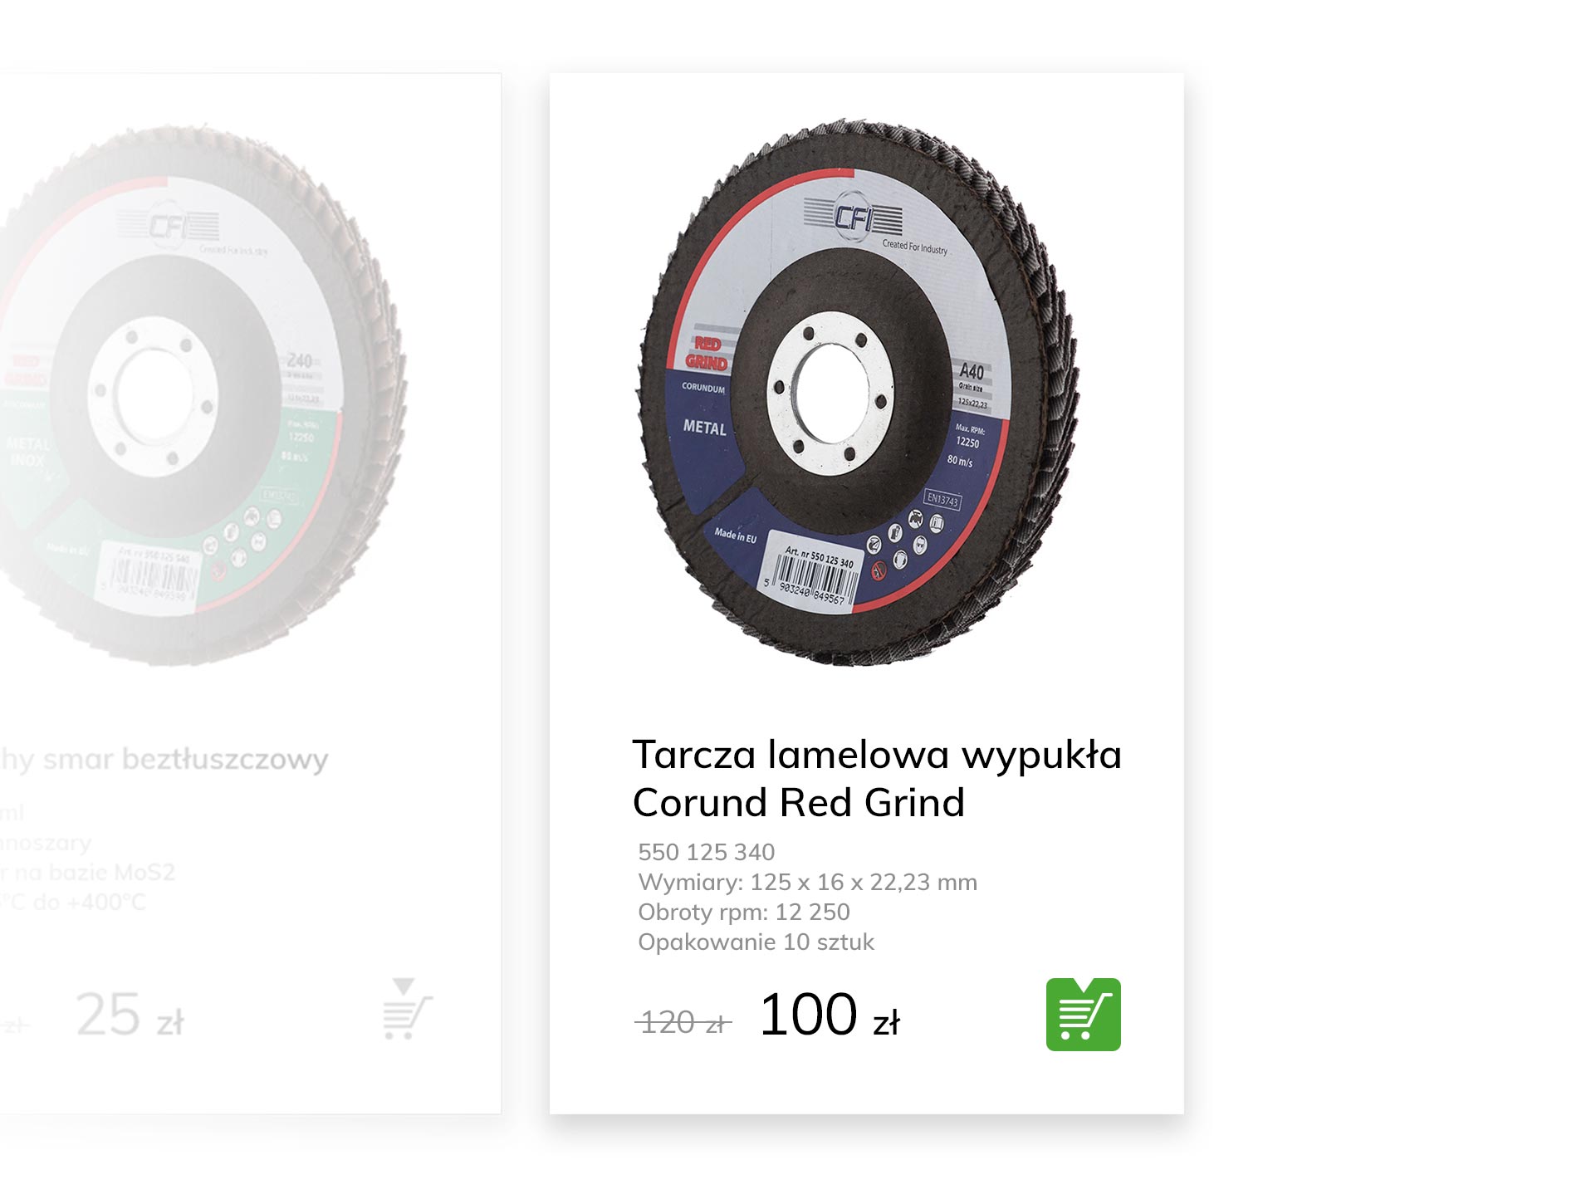The image size is (1591, 1189).
Task: Click the EN13743 badge on the disc
Action: pos(942,500)
